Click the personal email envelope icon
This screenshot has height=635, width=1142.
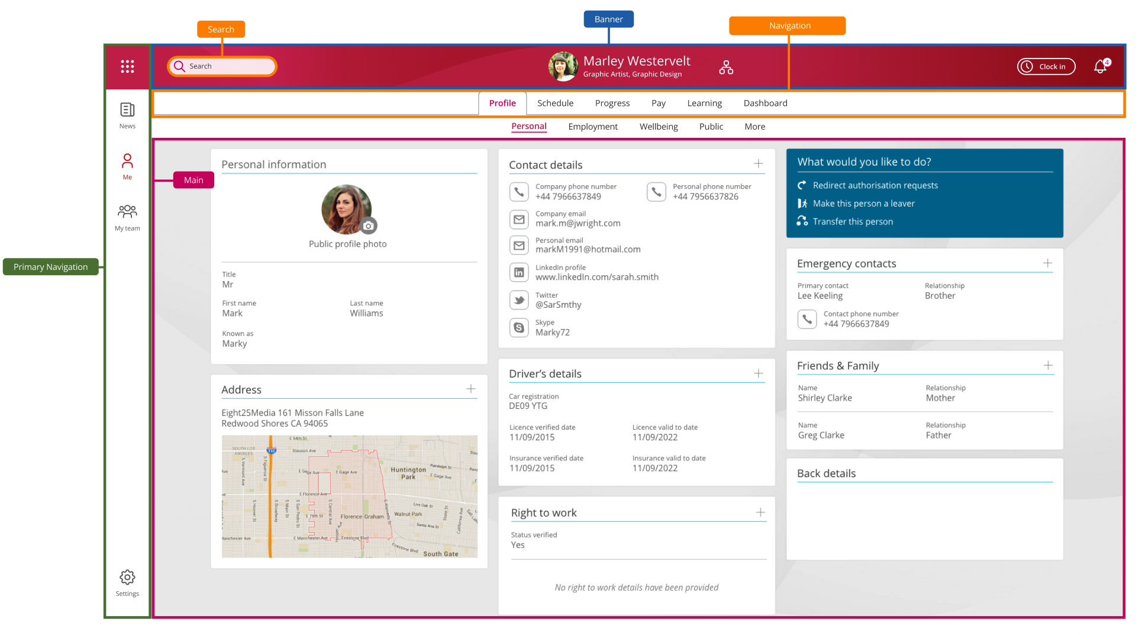(519, 245)
